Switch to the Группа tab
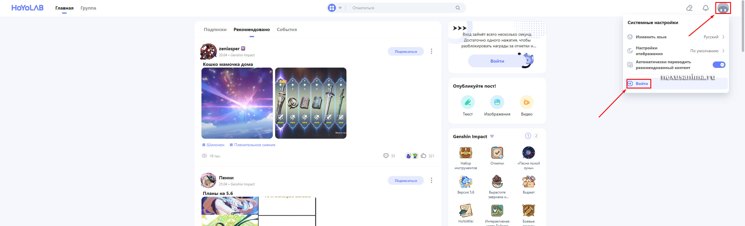745x226 pixels. (88, 8)
